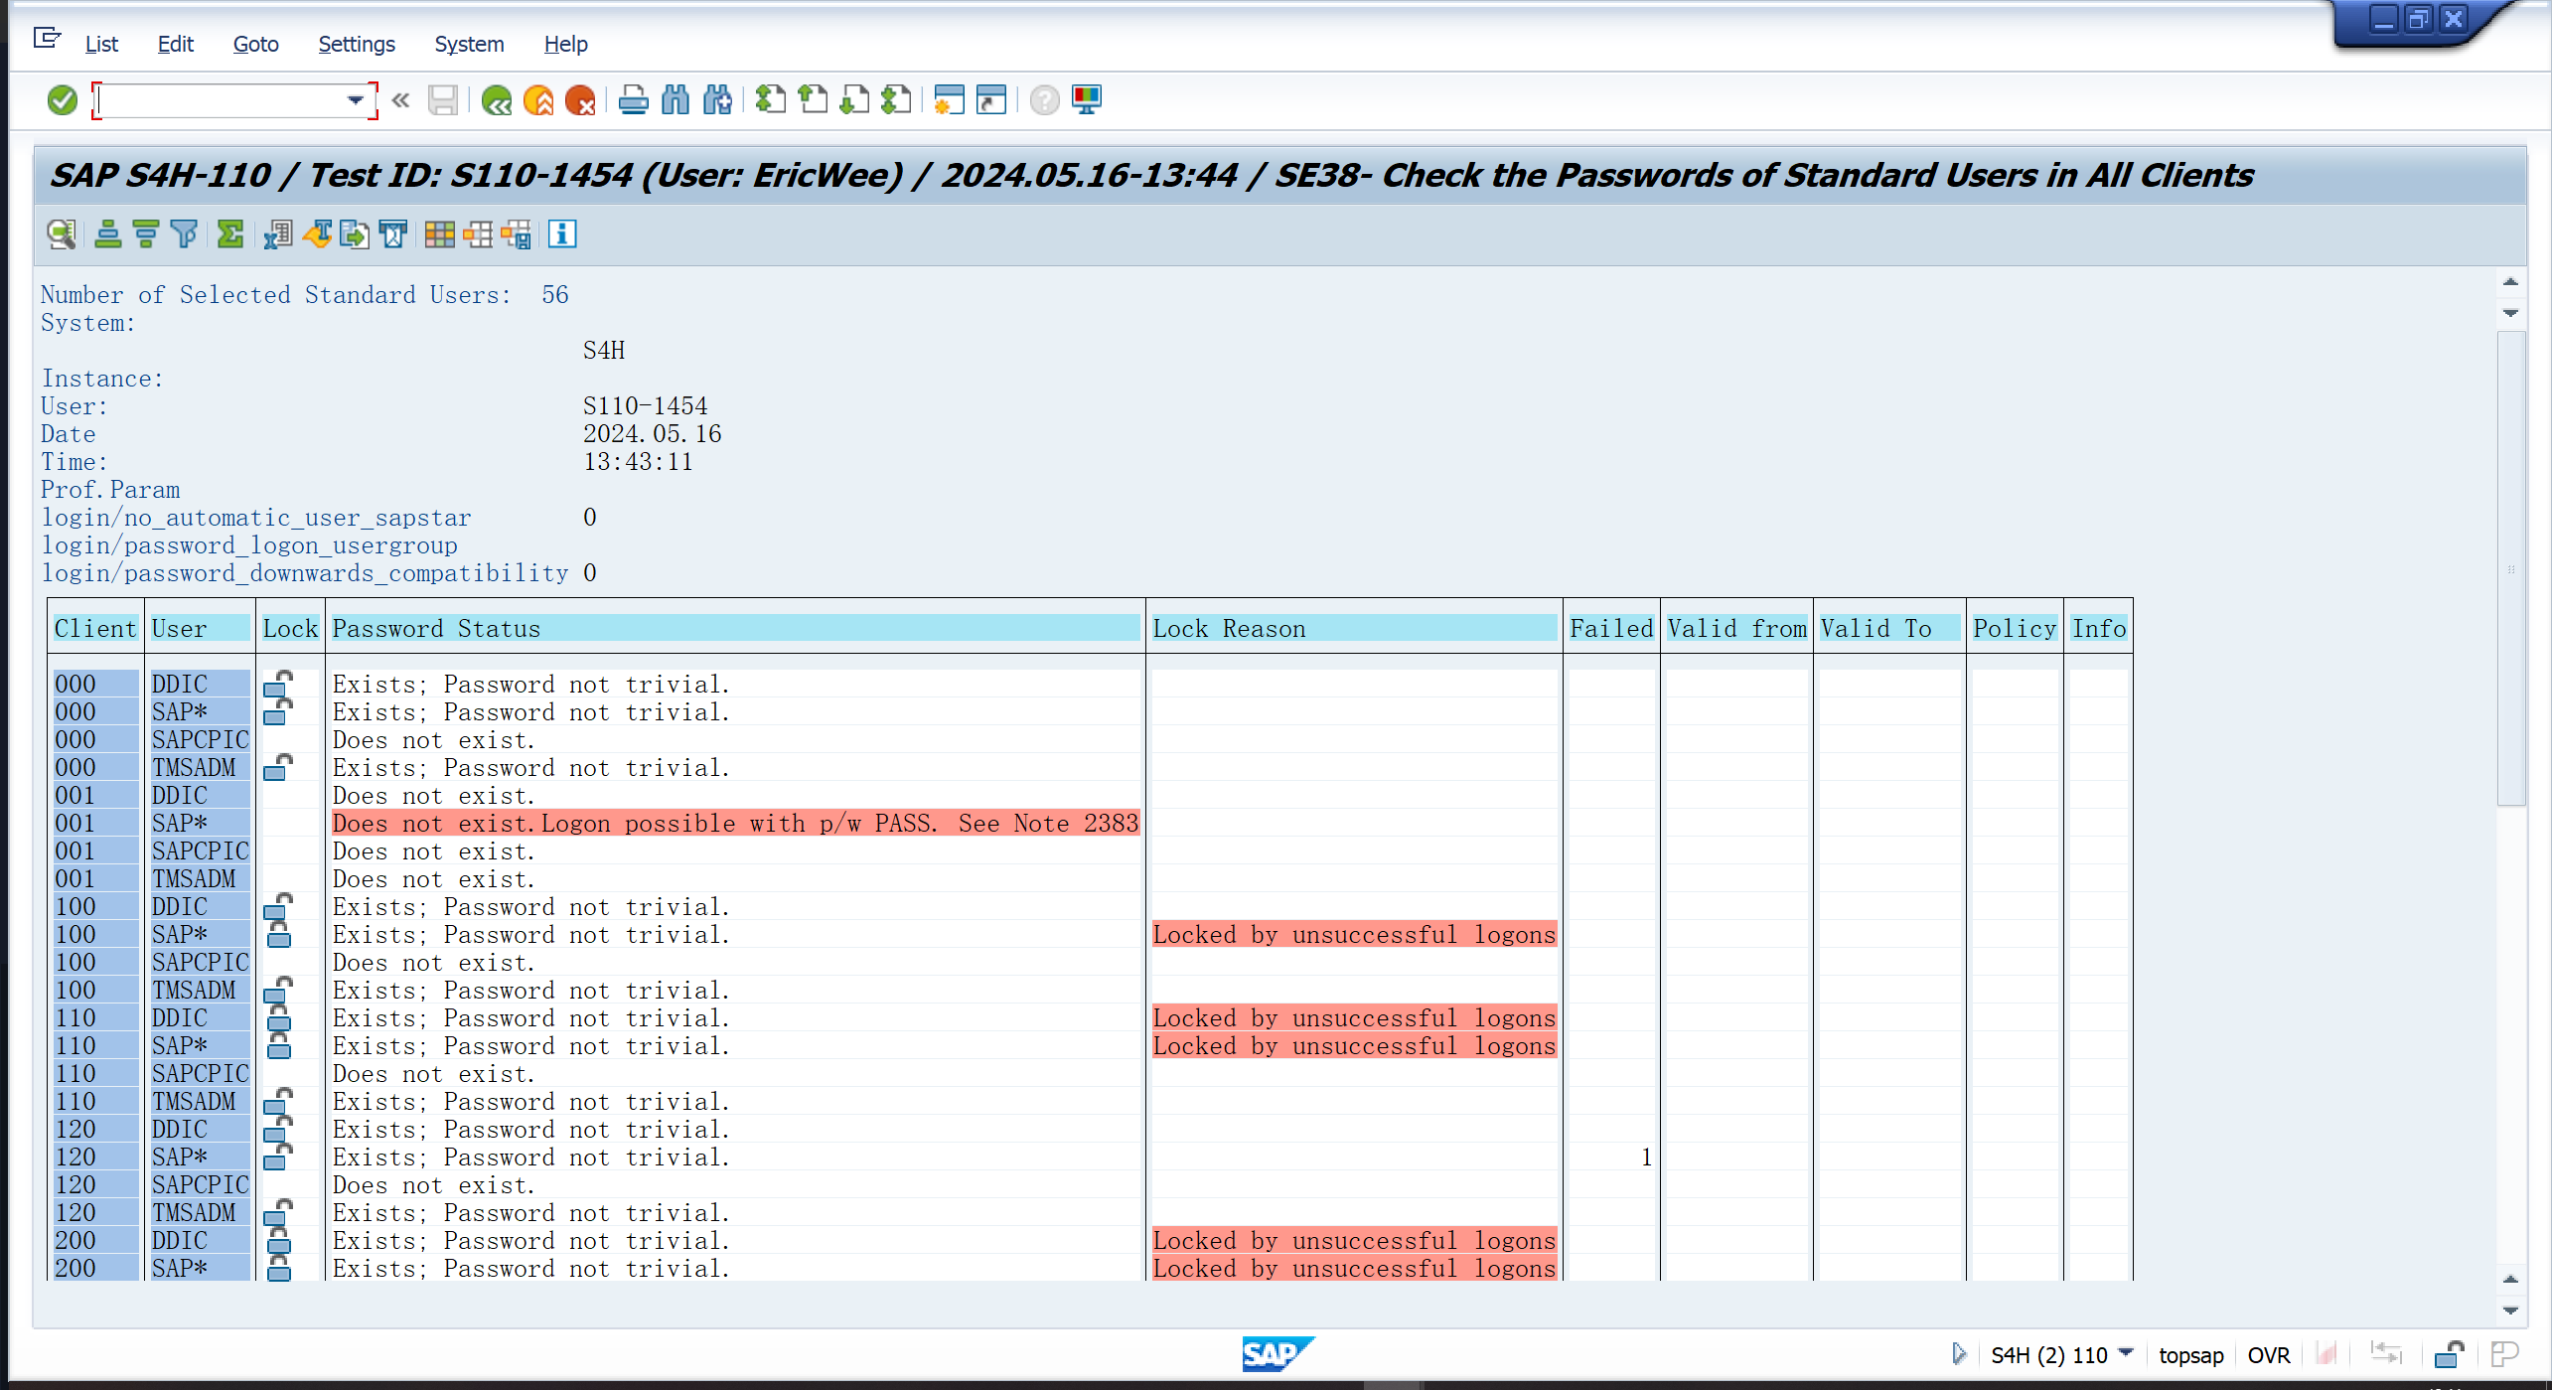Click the green Back arrow icon
The width and height of the screenshot is (2552, 1390).
496,100
